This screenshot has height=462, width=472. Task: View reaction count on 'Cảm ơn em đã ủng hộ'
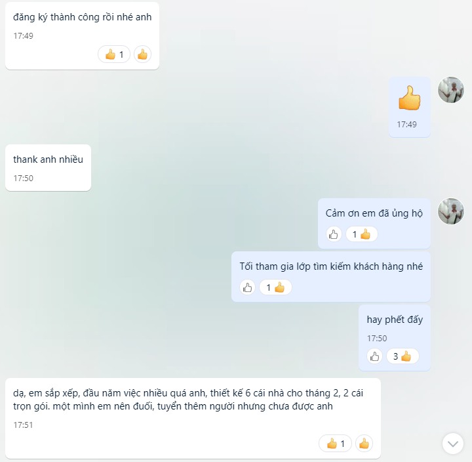(361, 234)
